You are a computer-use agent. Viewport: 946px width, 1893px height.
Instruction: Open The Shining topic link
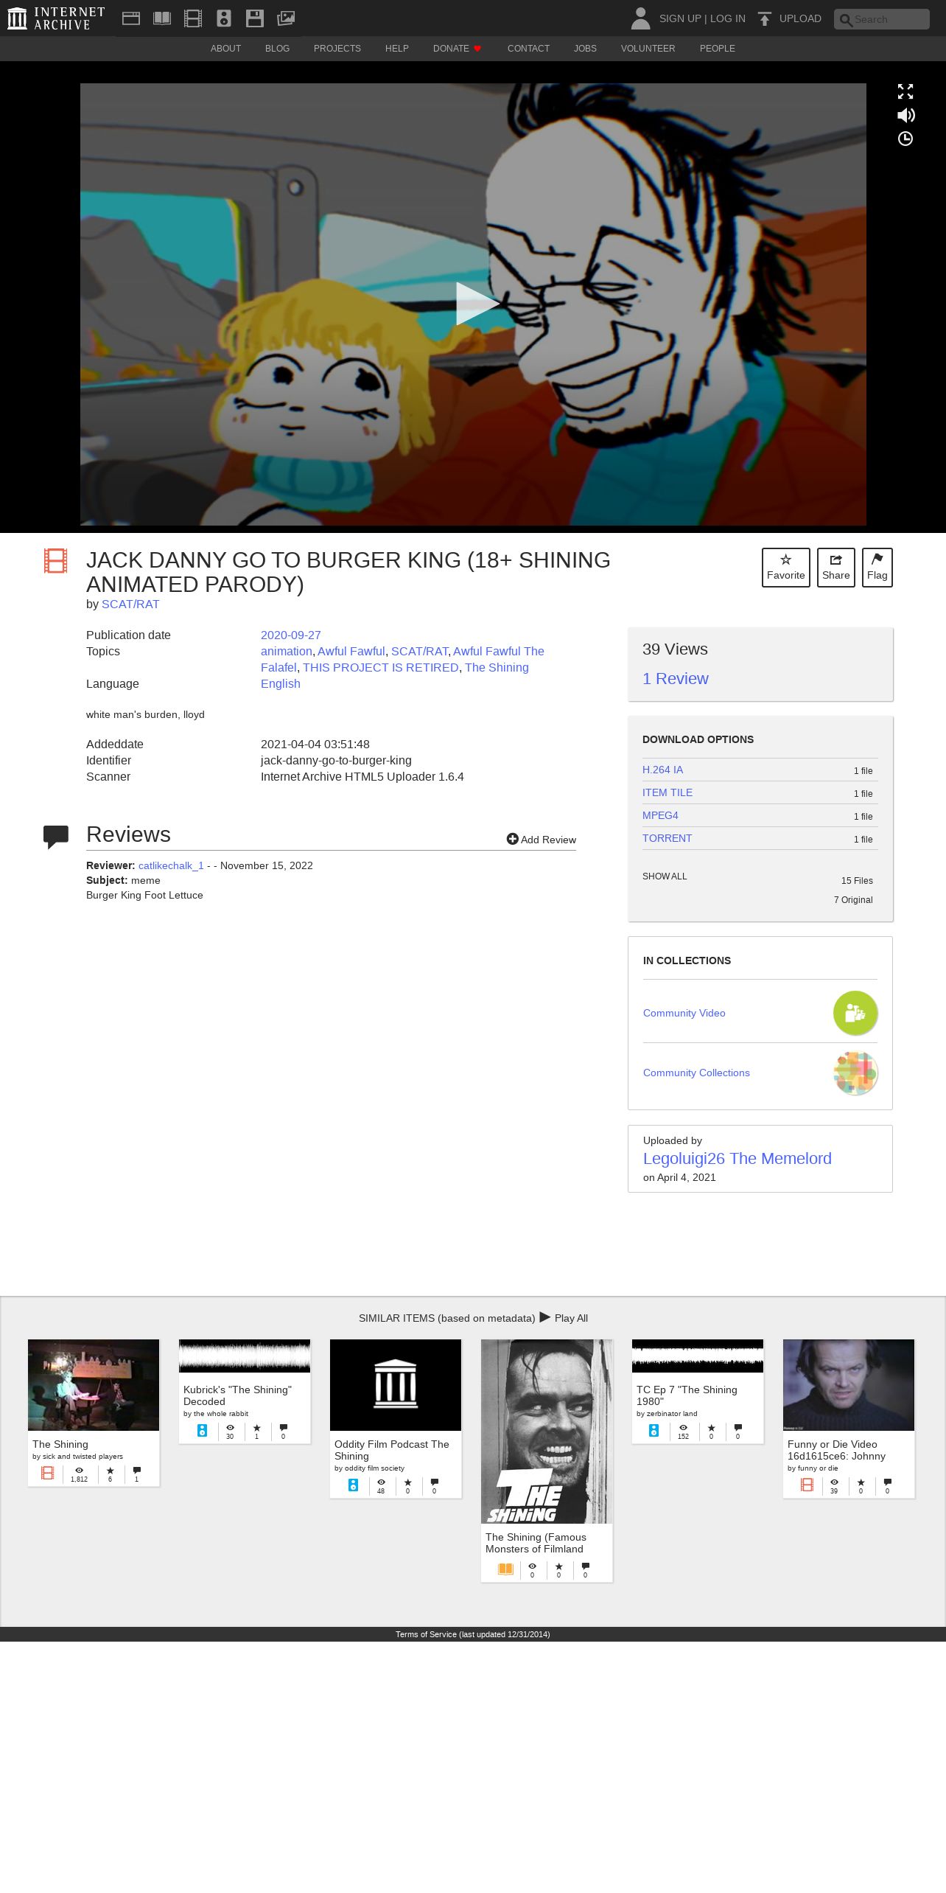[497, 668]
